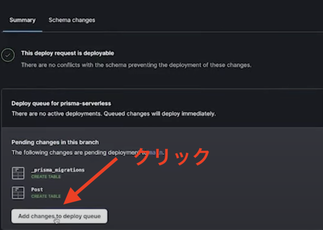Click the no conflicts description text
Image resolution: width=323 pixels, height=230 pixels.
[136, 65]
